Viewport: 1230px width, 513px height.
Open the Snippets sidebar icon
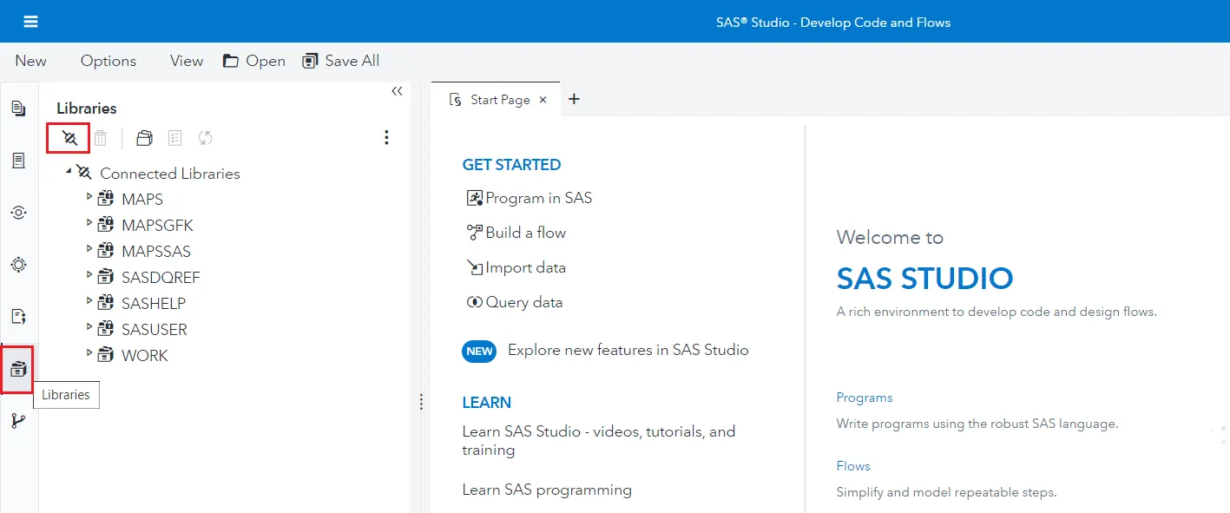coord(18,317)
